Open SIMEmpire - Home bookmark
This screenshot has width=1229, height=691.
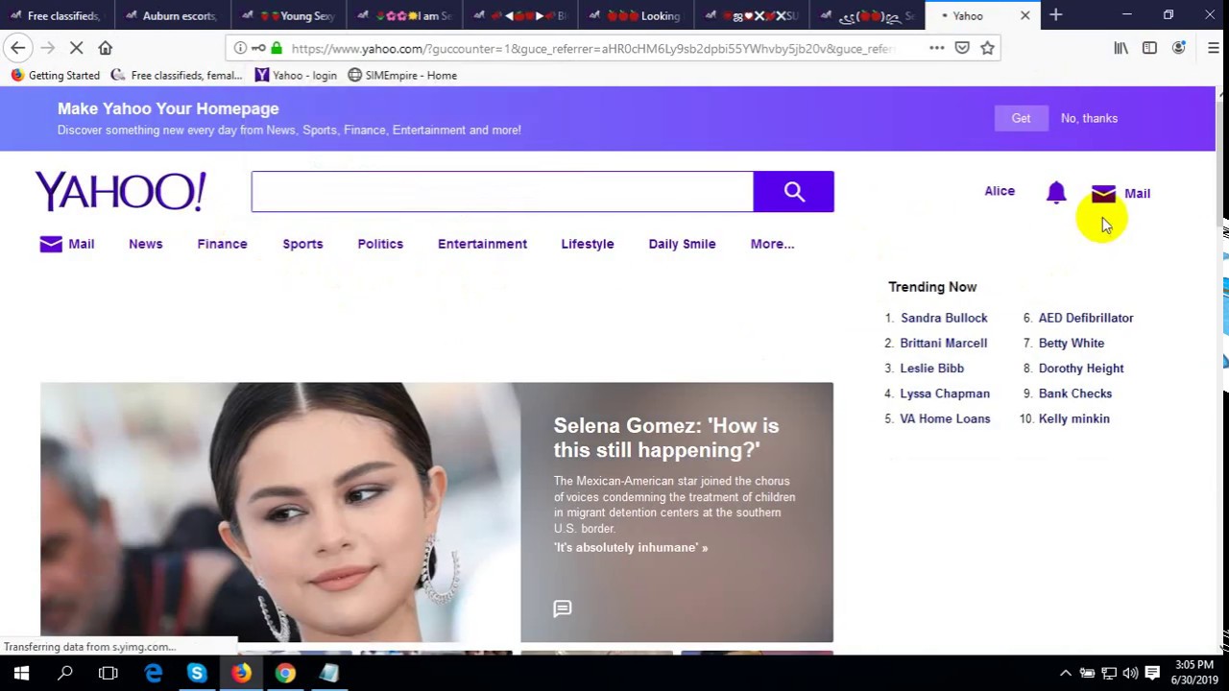[x=401, y=75]
